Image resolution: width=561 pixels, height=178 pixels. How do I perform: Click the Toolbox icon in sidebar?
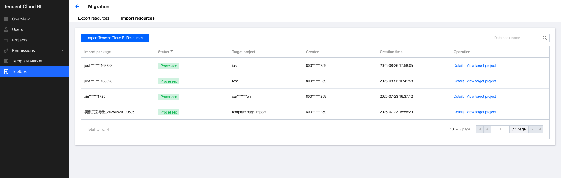click(x=6, y=71)
